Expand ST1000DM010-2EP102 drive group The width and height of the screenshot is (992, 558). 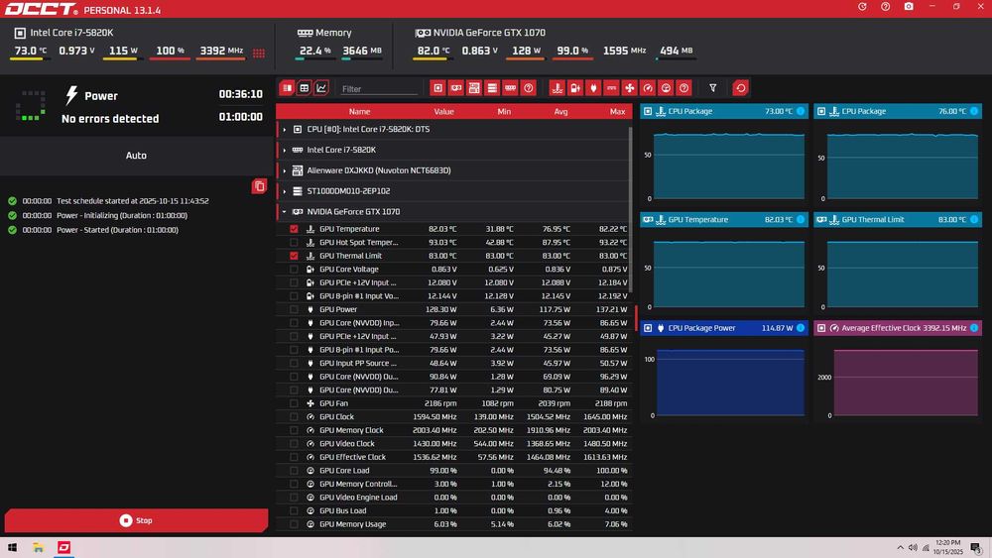[x=284, y=191]
